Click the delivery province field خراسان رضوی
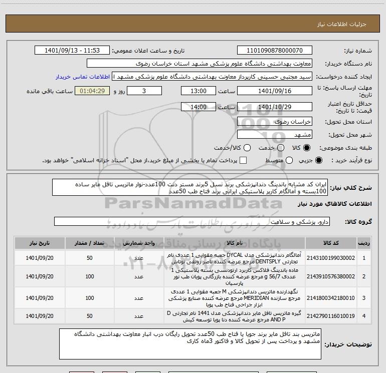 (x=275, y=122)
